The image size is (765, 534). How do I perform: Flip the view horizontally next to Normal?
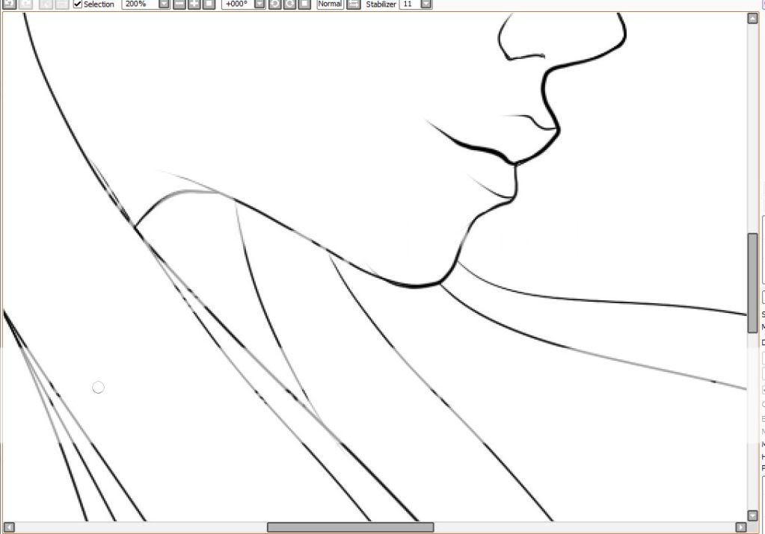pos(354,4)
